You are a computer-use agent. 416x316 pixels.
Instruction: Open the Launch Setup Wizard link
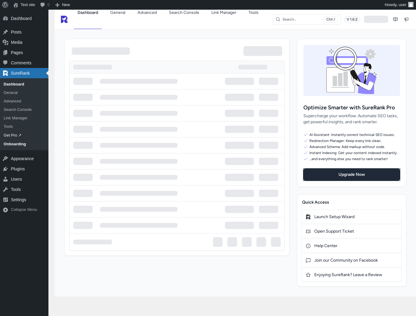[352, 217]
